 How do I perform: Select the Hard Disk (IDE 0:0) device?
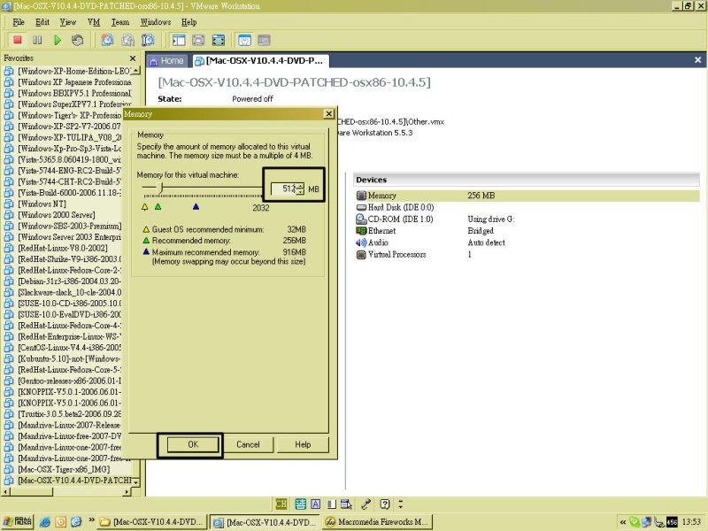click(x=395, y=207)
